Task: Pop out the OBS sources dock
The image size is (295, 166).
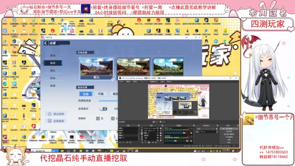Action: pyautogui.click(x=162, y=125)
